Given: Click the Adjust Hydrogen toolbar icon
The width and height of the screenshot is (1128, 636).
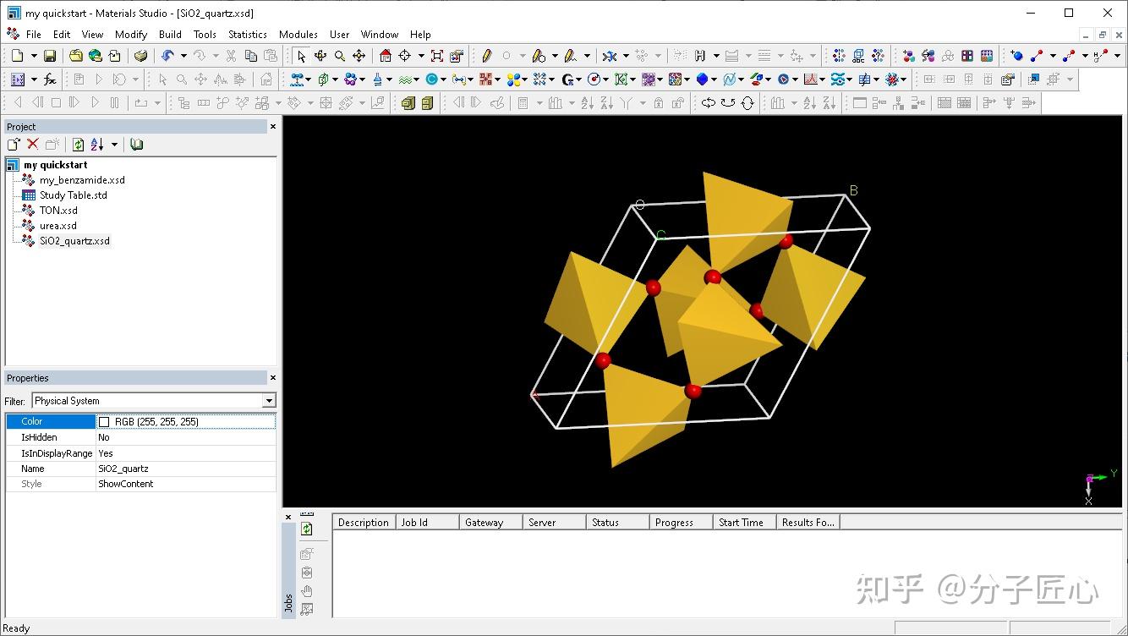Looking at the screenshot, I should (x=700, y=56).
